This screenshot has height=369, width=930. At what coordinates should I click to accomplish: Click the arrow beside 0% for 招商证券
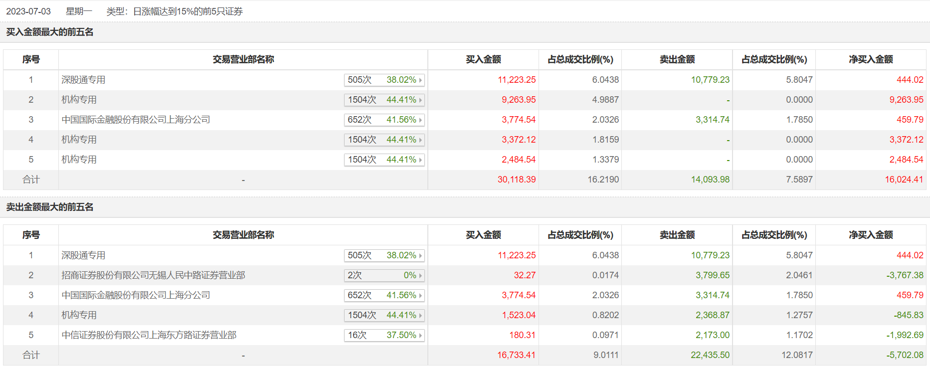(420, 276)
